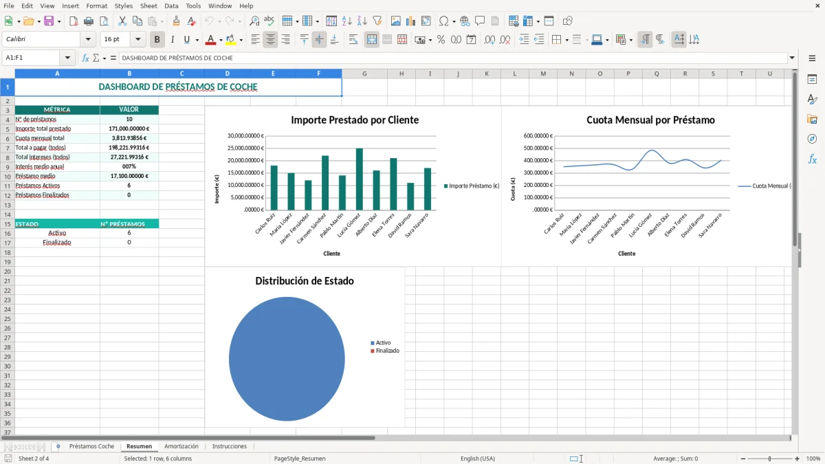
Task: Open Print Preview from toolbar
Action: pyautogui.click(x=104, y=21)
